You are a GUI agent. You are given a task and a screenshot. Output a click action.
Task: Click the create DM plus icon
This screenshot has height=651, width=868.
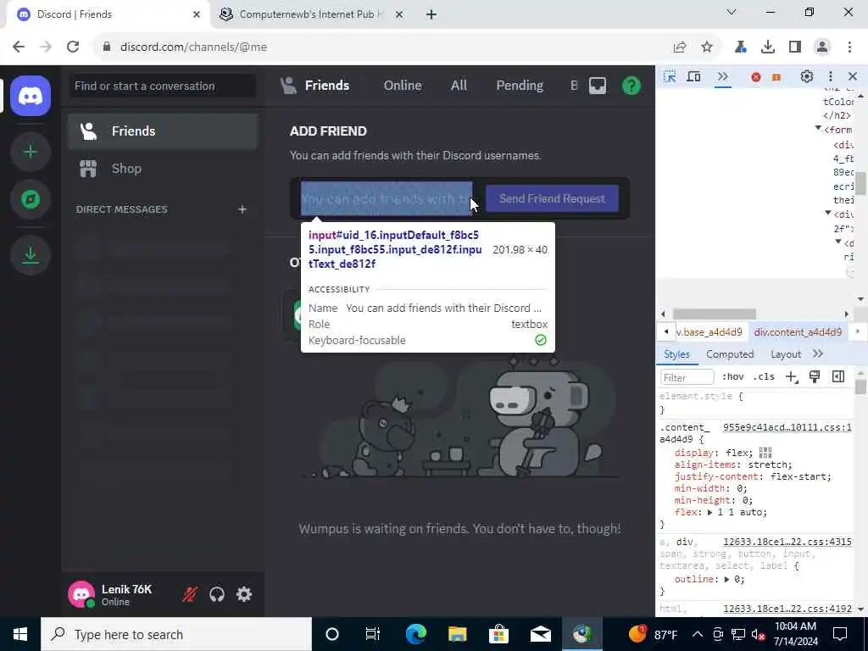[x=242, y=209]
